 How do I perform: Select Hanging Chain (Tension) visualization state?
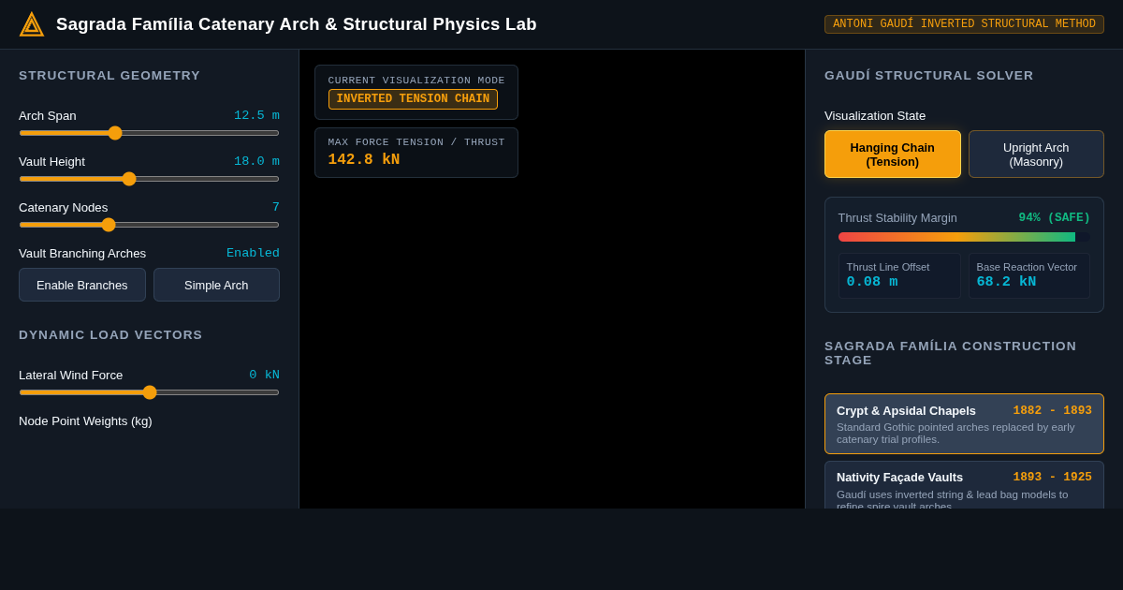(x=892, y=155)
